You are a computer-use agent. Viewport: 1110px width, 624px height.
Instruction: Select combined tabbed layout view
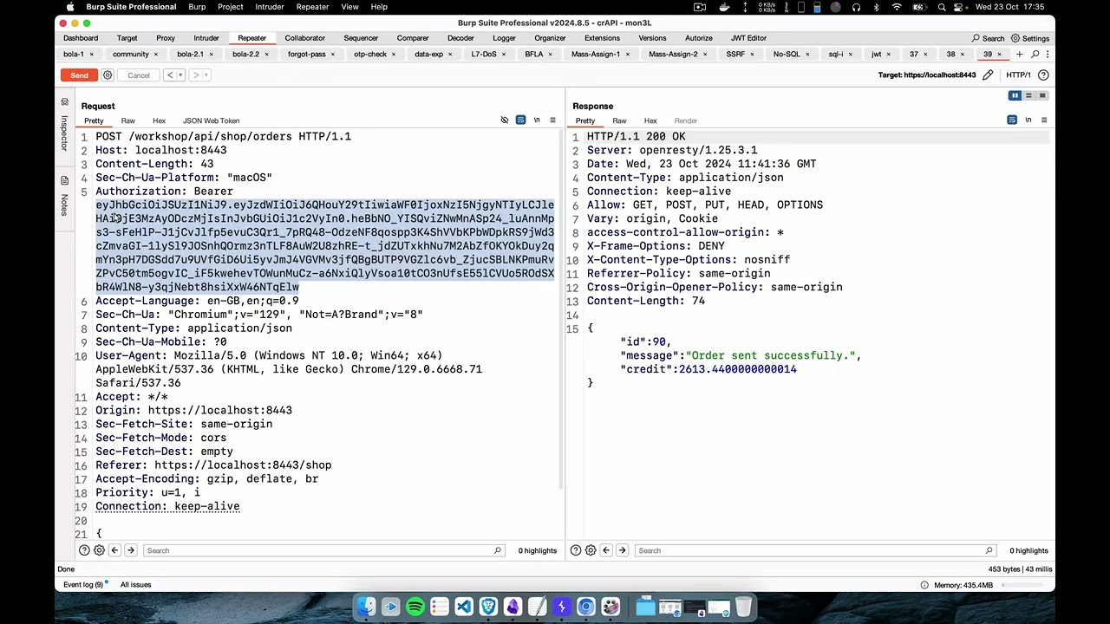1042,96
